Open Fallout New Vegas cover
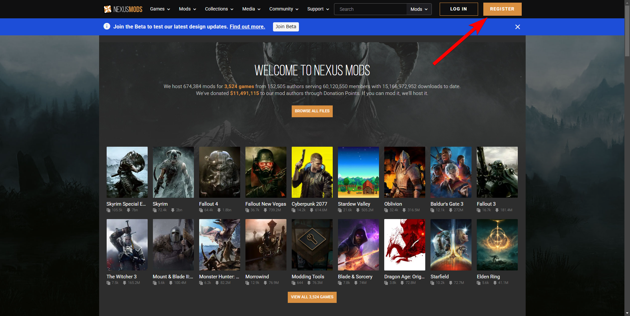The width and height of the screenshot is (630, 316). pyautogui.click(x=266, y=172)
